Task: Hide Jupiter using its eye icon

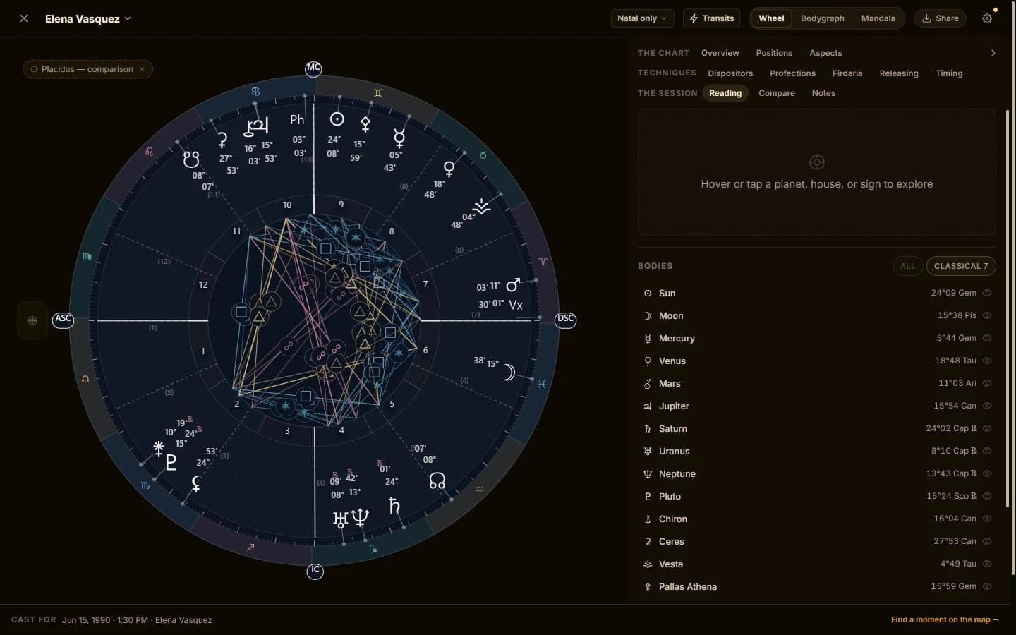Action: [987, 406]
